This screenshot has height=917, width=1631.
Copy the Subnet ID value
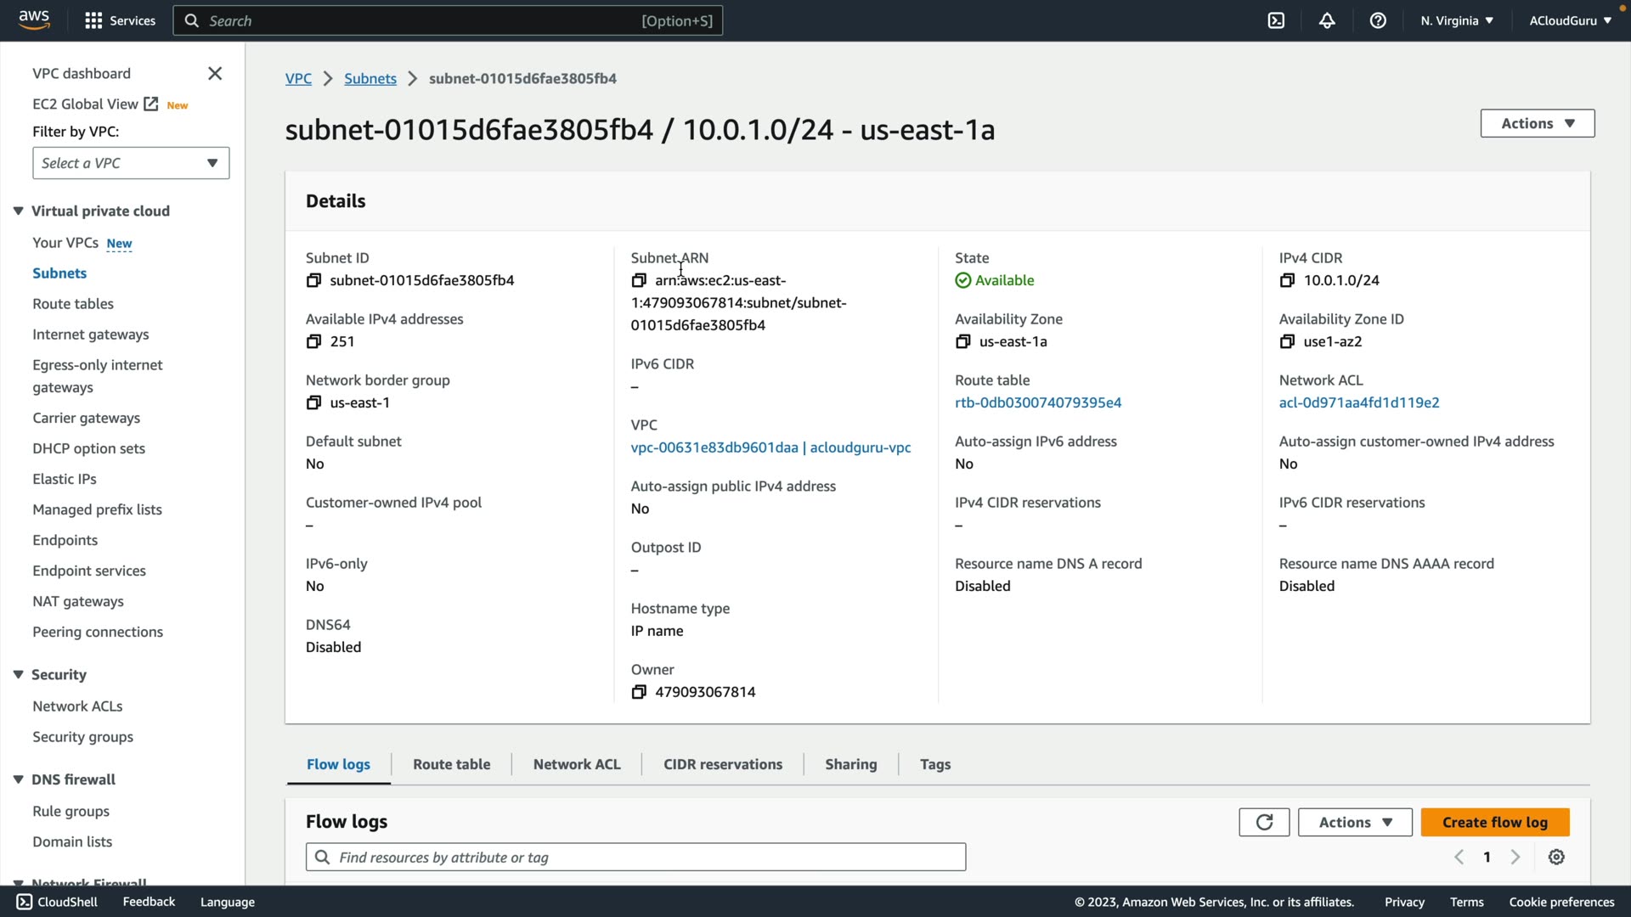313,280
